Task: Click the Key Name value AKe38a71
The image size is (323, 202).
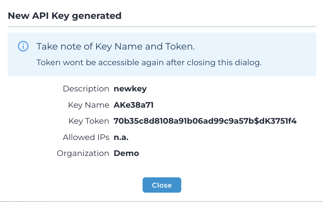Action: (x=134, y=105)
